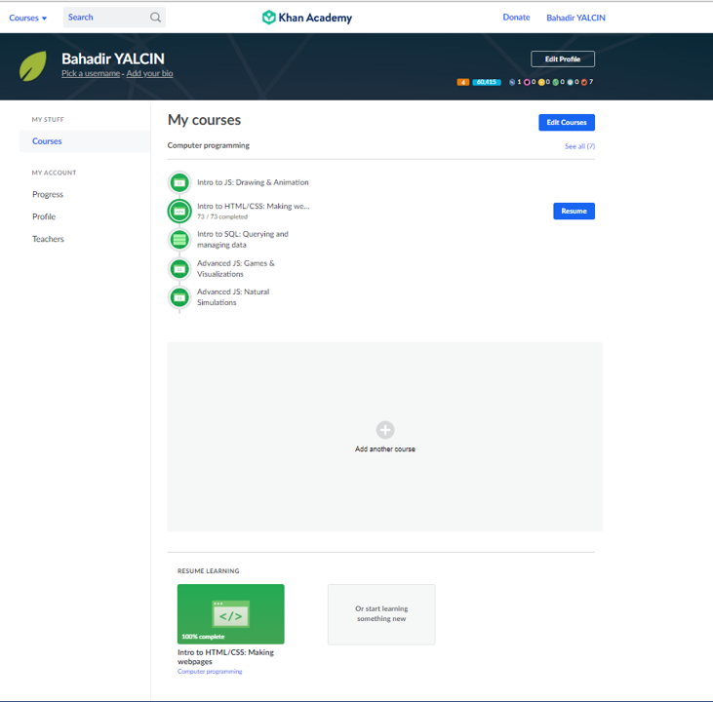This screenshot has height=702, width=713.
Task: Click the My courses heading
Action: 204,120
